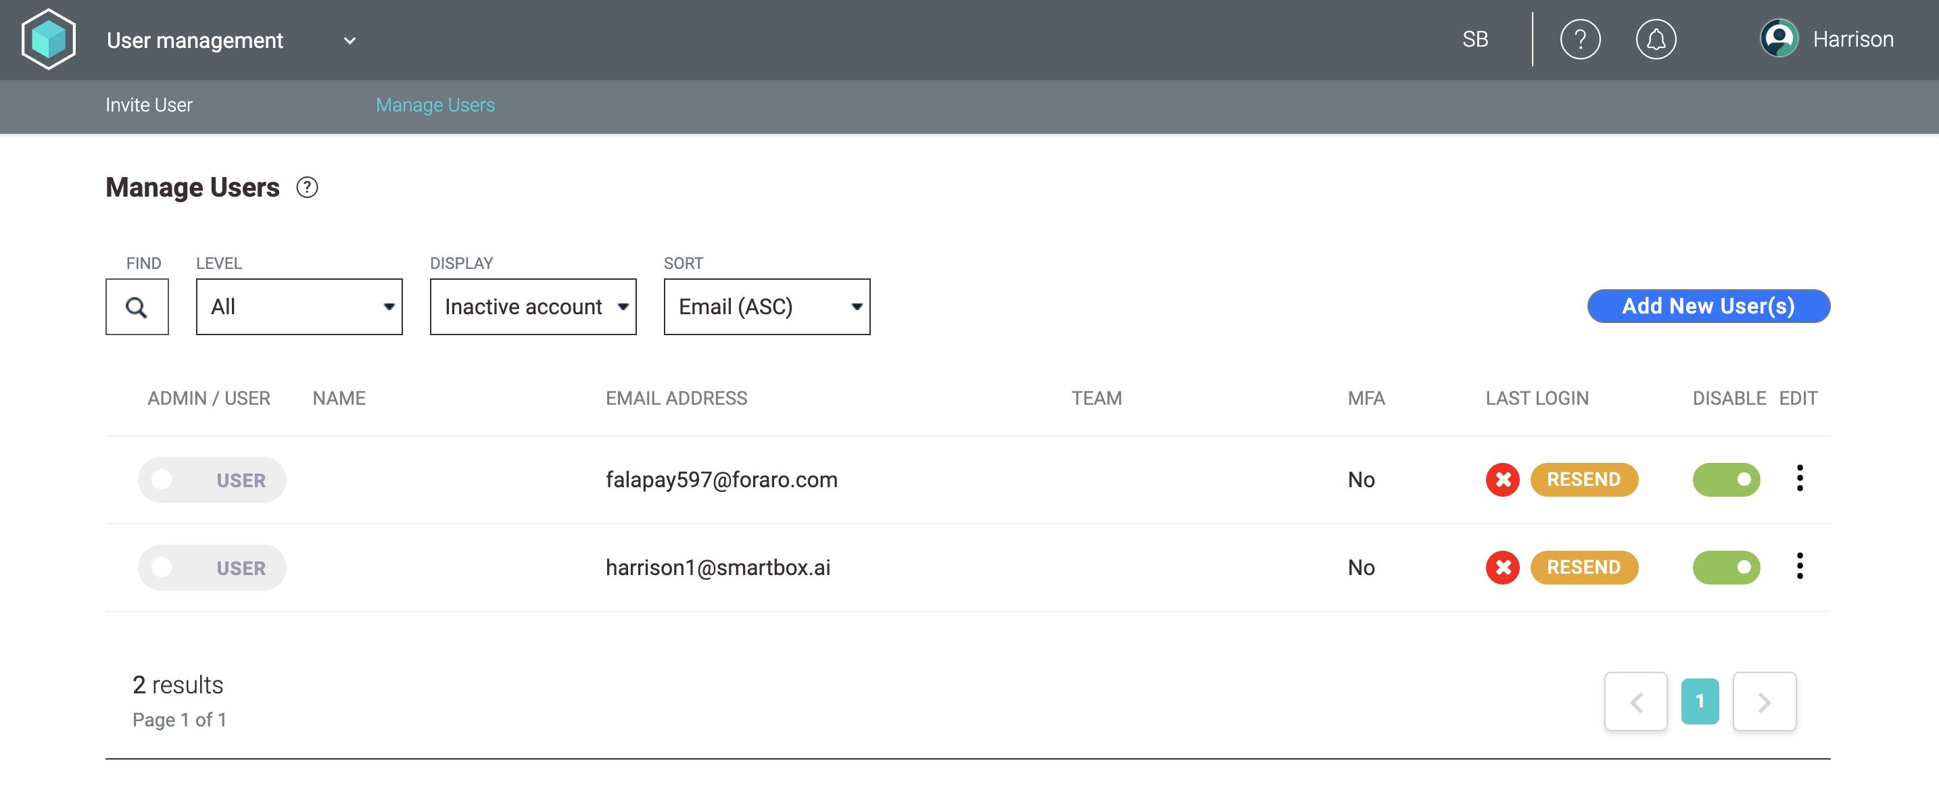
Task: Open edit menu dots for falapay597@foraro.com
Action: click(x=1799, y=478)
